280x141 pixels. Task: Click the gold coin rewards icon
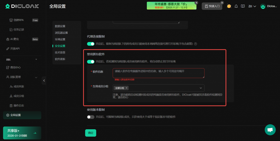229,6
